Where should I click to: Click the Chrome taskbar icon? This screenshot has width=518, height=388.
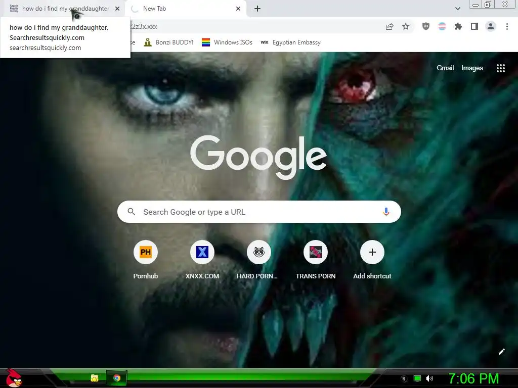(x=117, y=378)
